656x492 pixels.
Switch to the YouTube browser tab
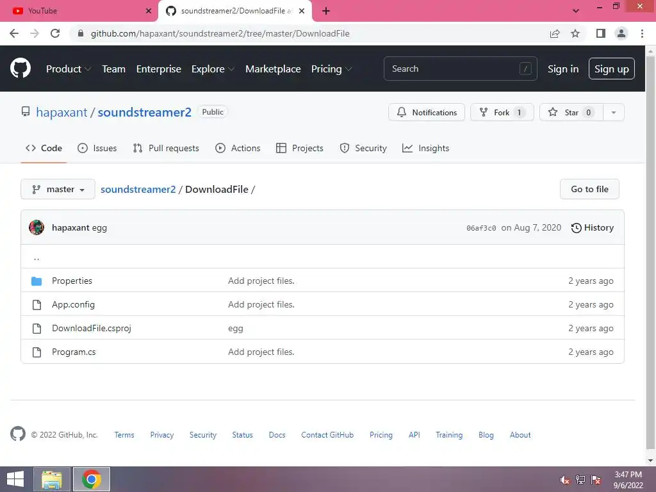pos(78,11)
